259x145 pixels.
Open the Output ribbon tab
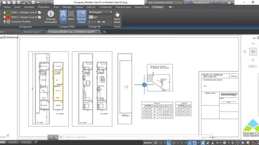(79, 7)
